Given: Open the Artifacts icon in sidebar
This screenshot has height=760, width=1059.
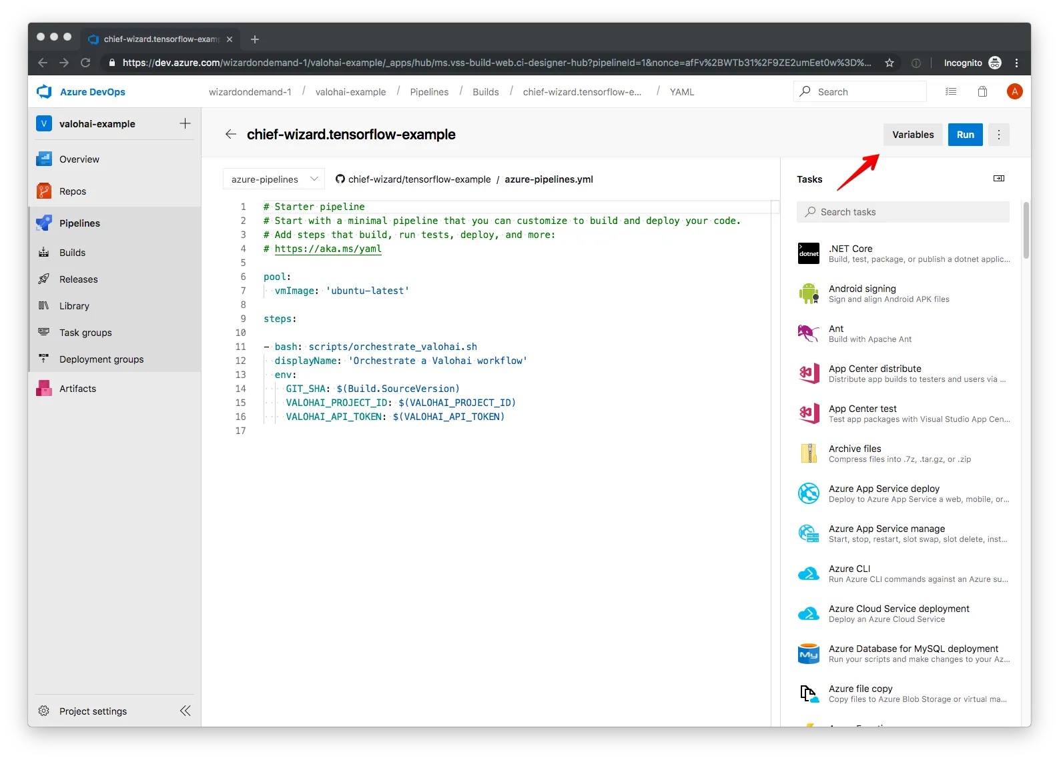Looking at the screenshot, I should pyautogui.click(x=44, y=389).
